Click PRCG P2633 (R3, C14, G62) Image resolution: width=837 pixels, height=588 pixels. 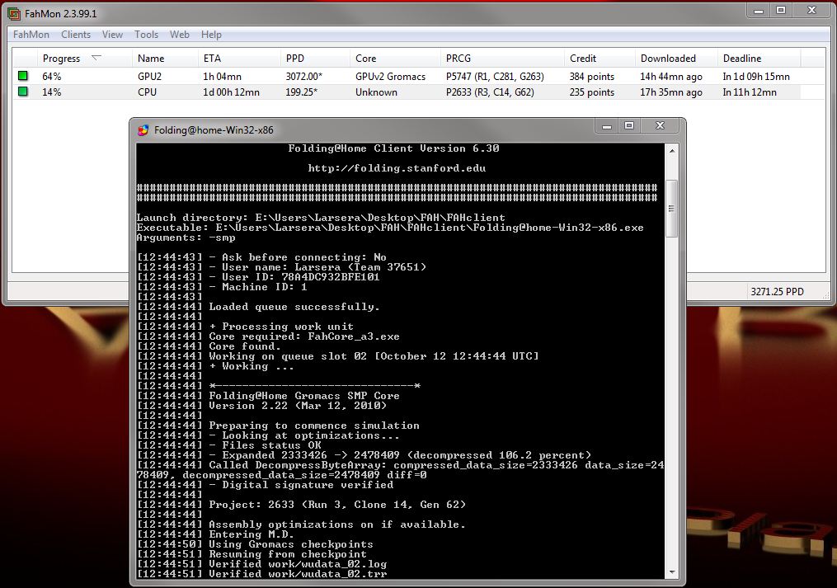coord(490,92)
